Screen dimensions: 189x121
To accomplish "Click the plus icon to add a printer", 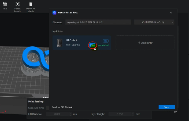I will [139, 43].
